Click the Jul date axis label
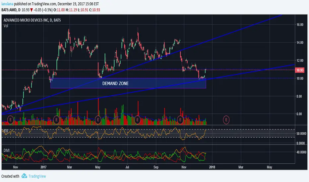Viewport: 309px width, 182px height. [127, 167]
